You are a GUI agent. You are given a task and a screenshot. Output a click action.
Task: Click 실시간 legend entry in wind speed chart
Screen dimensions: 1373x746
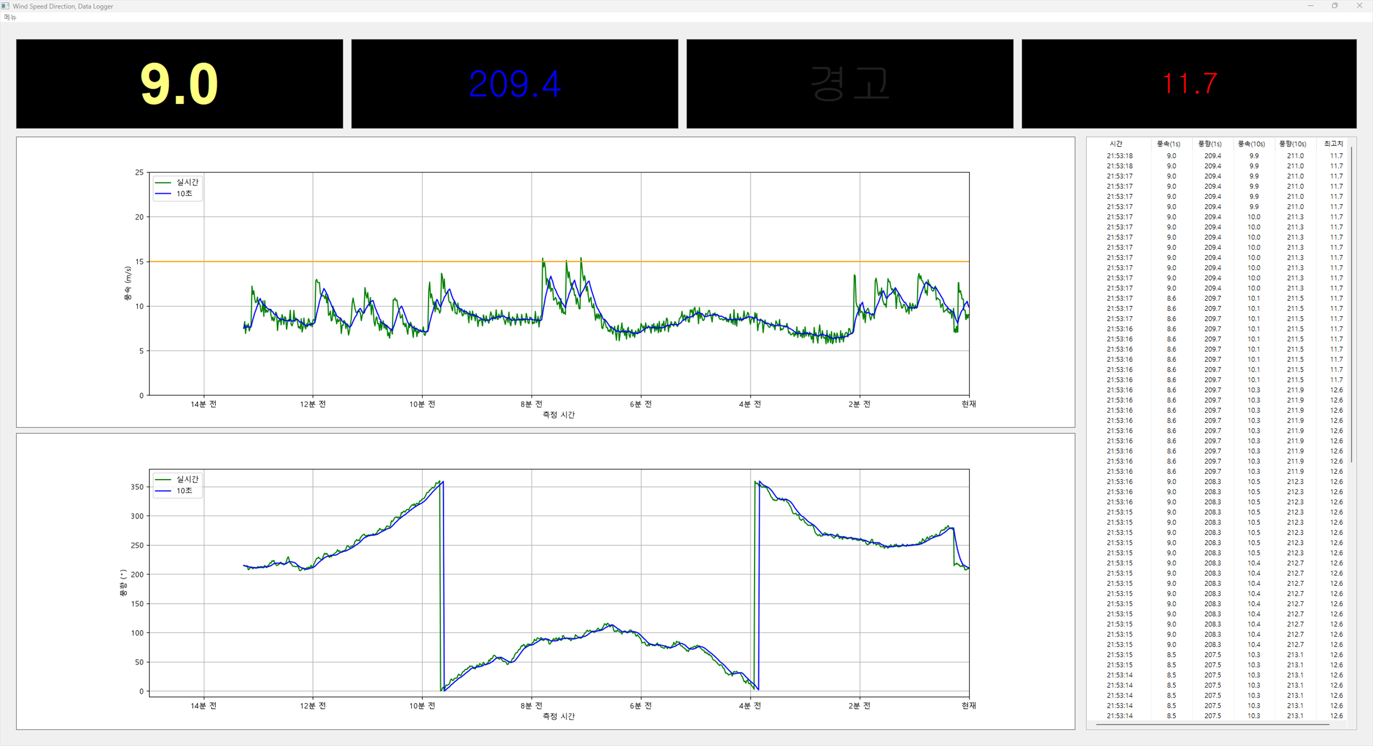click(177, 182)
